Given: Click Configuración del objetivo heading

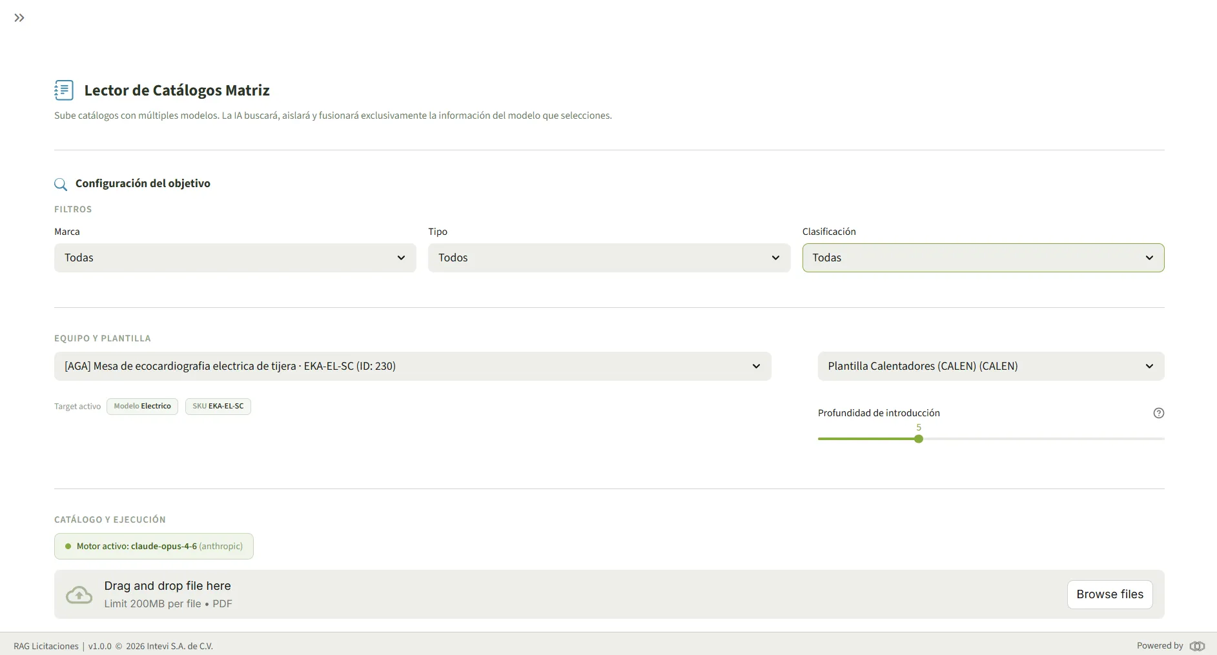Looking at the screenshot, I should [x=143, y=183].
